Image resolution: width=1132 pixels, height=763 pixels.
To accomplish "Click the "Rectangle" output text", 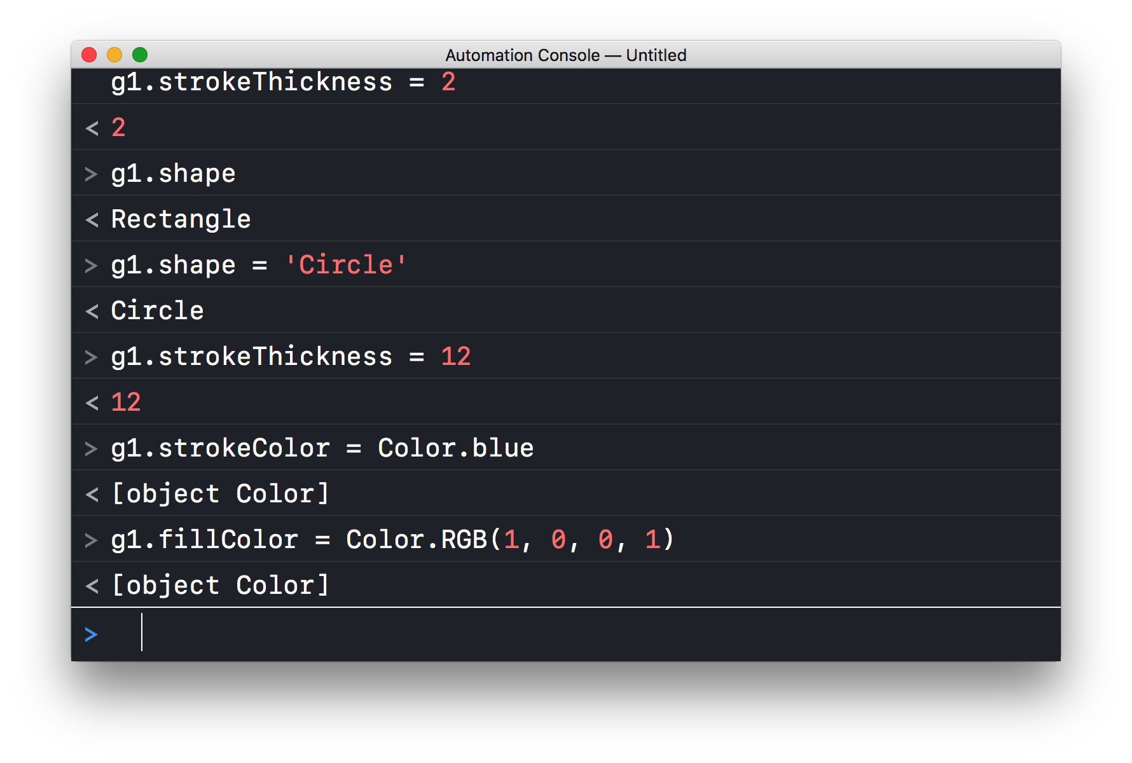I will [181, 219].
